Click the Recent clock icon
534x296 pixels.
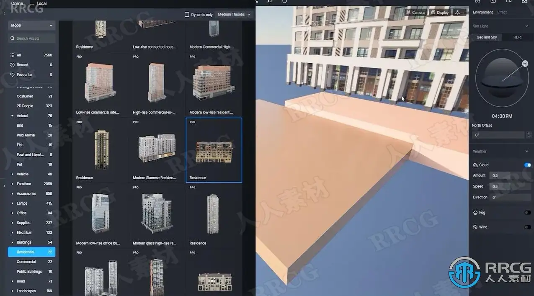click(12, 65)
